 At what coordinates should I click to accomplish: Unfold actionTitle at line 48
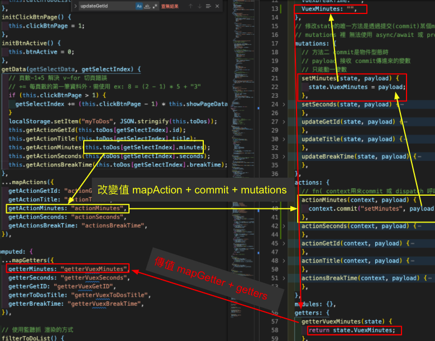[x=284, y=261]
